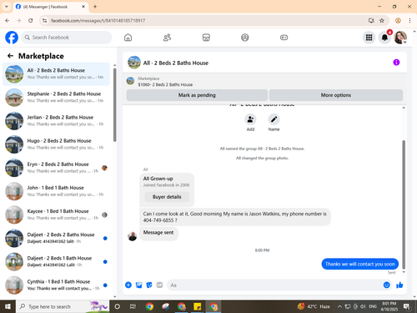This screenshot has height=313, width=417.
Task: Click the address bar URL
Action: (98, 21)
